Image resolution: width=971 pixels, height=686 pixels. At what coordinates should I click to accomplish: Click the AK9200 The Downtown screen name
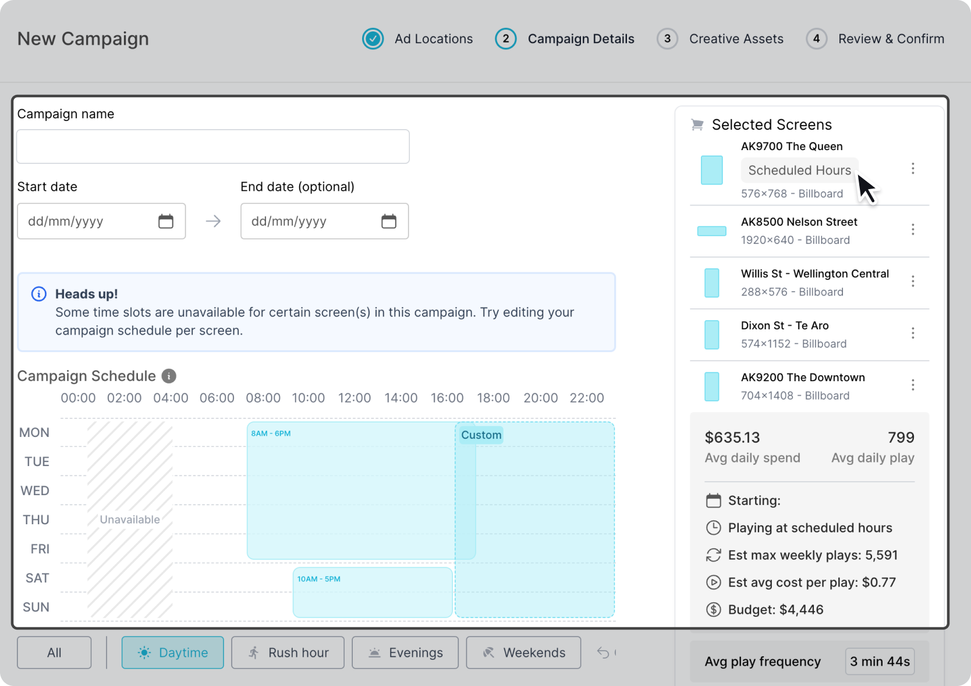click(803, 377)
